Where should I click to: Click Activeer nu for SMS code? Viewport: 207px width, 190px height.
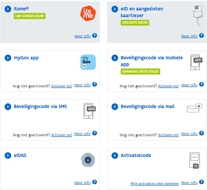coord(61,135)
